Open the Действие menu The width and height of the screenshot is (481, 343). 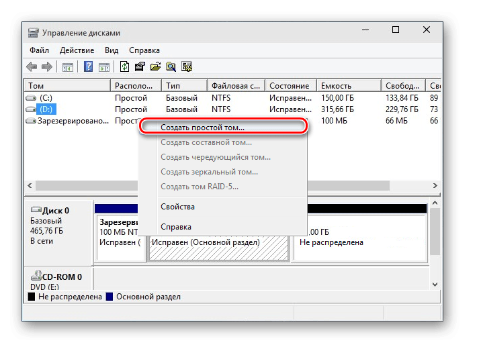(77, 50)
